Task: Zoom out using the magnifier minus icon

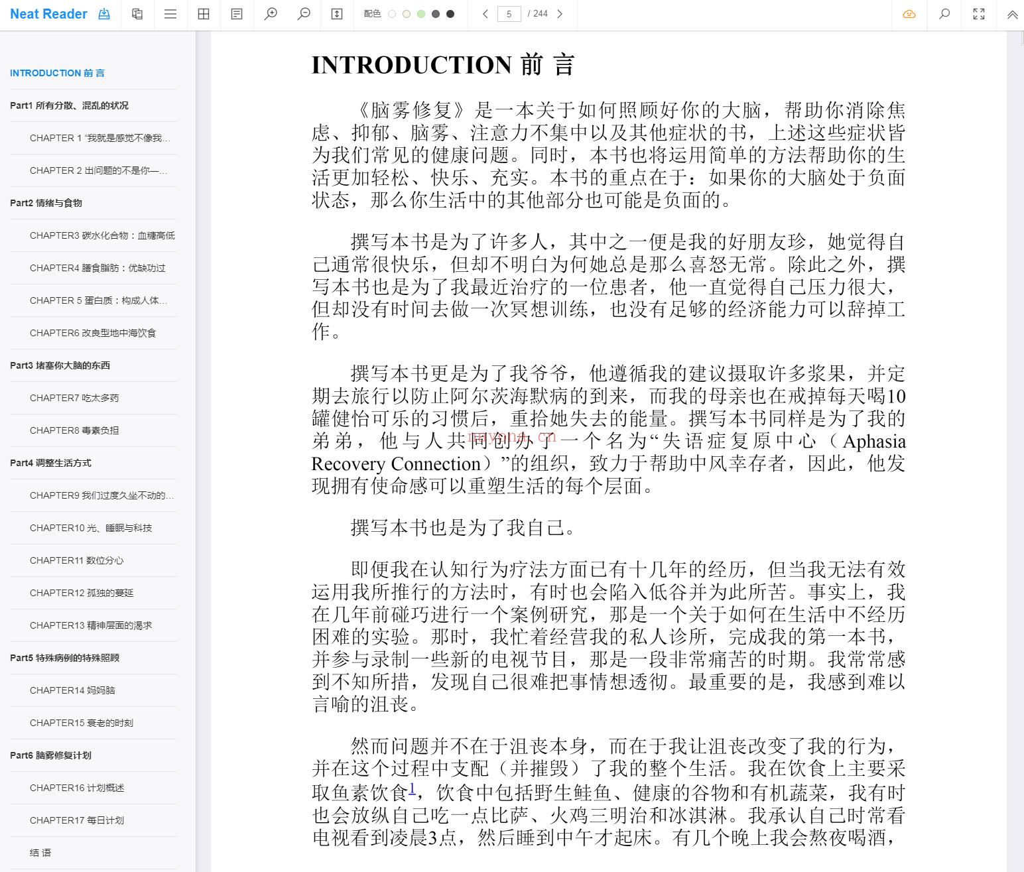Action: (x=304, y=14)
